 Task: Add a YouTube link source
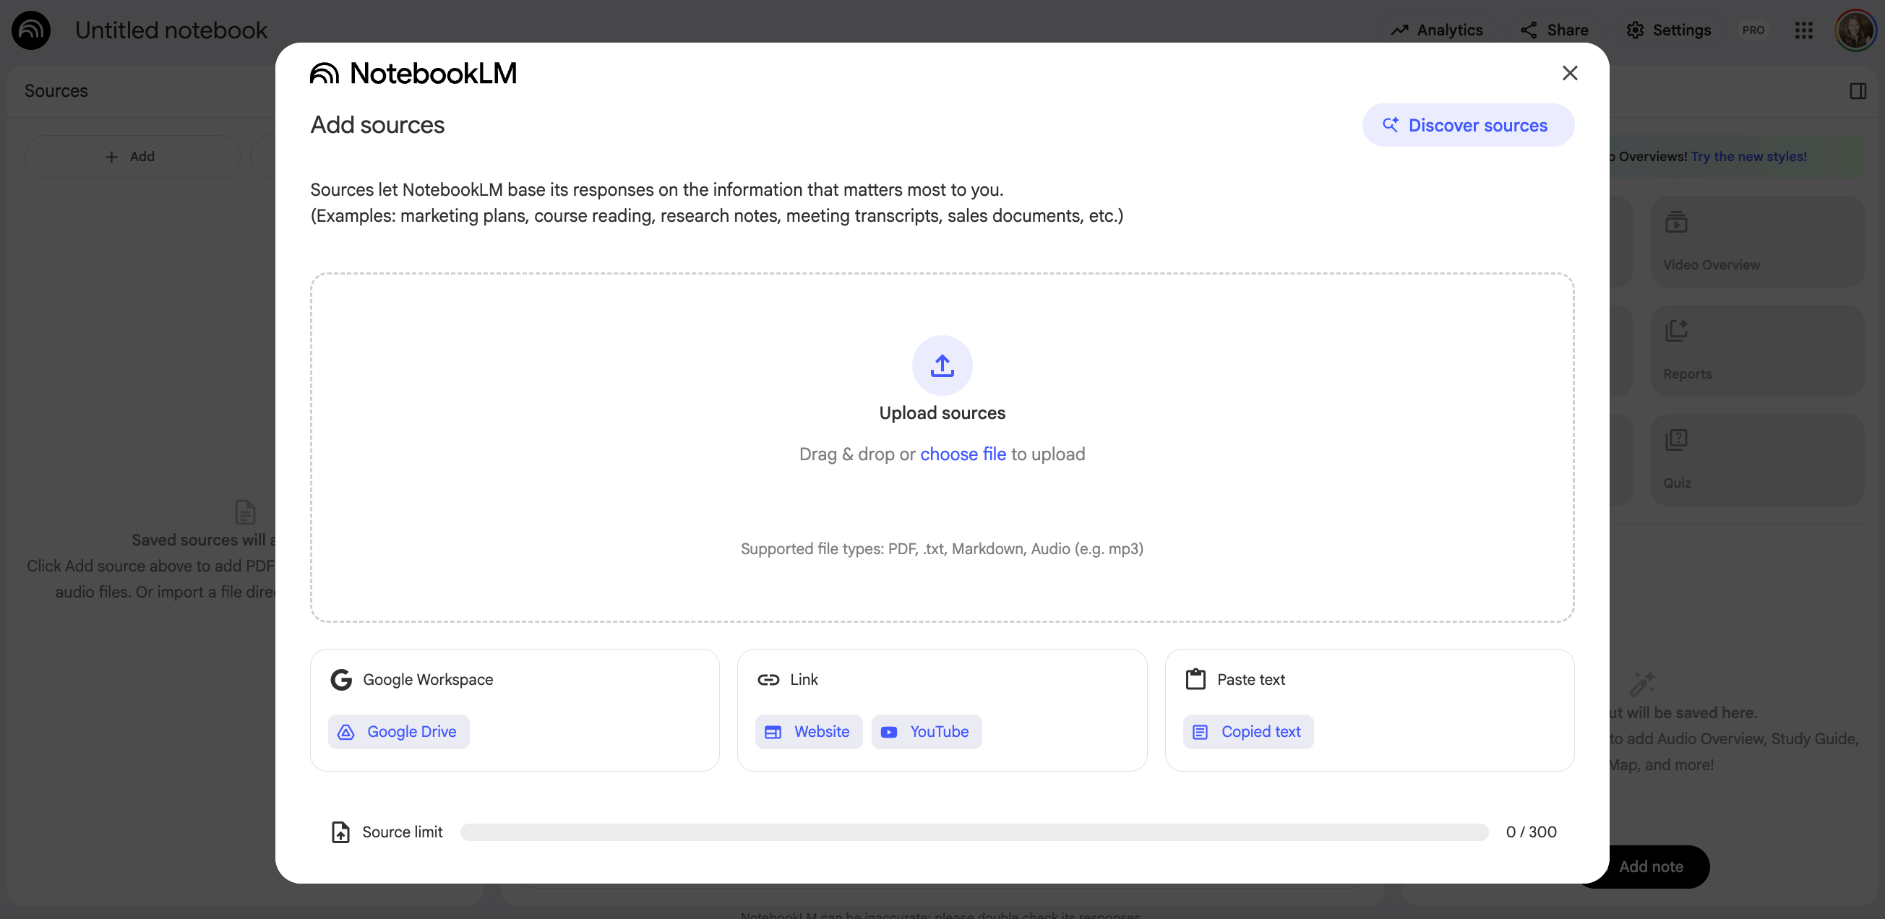(x=926, y=732)
